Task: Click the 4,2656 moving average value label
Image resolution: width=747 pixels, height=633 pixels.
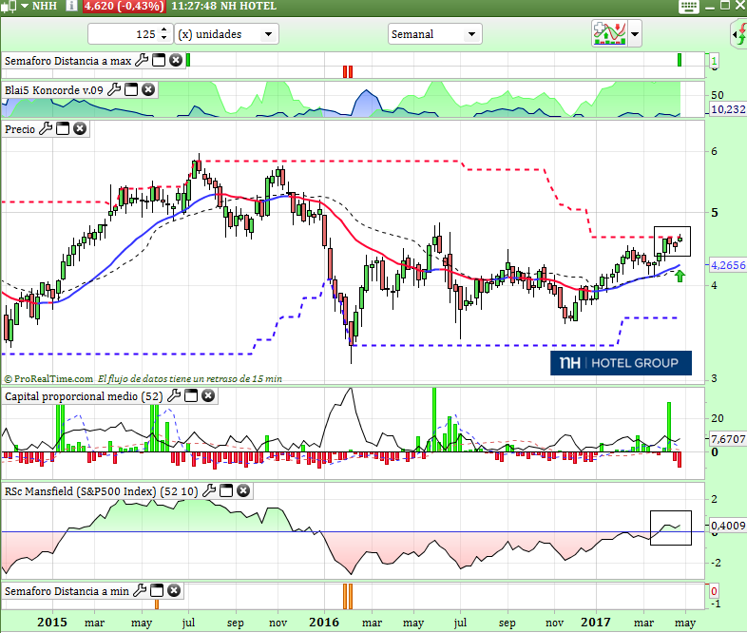Action: (x=728, y=265)
